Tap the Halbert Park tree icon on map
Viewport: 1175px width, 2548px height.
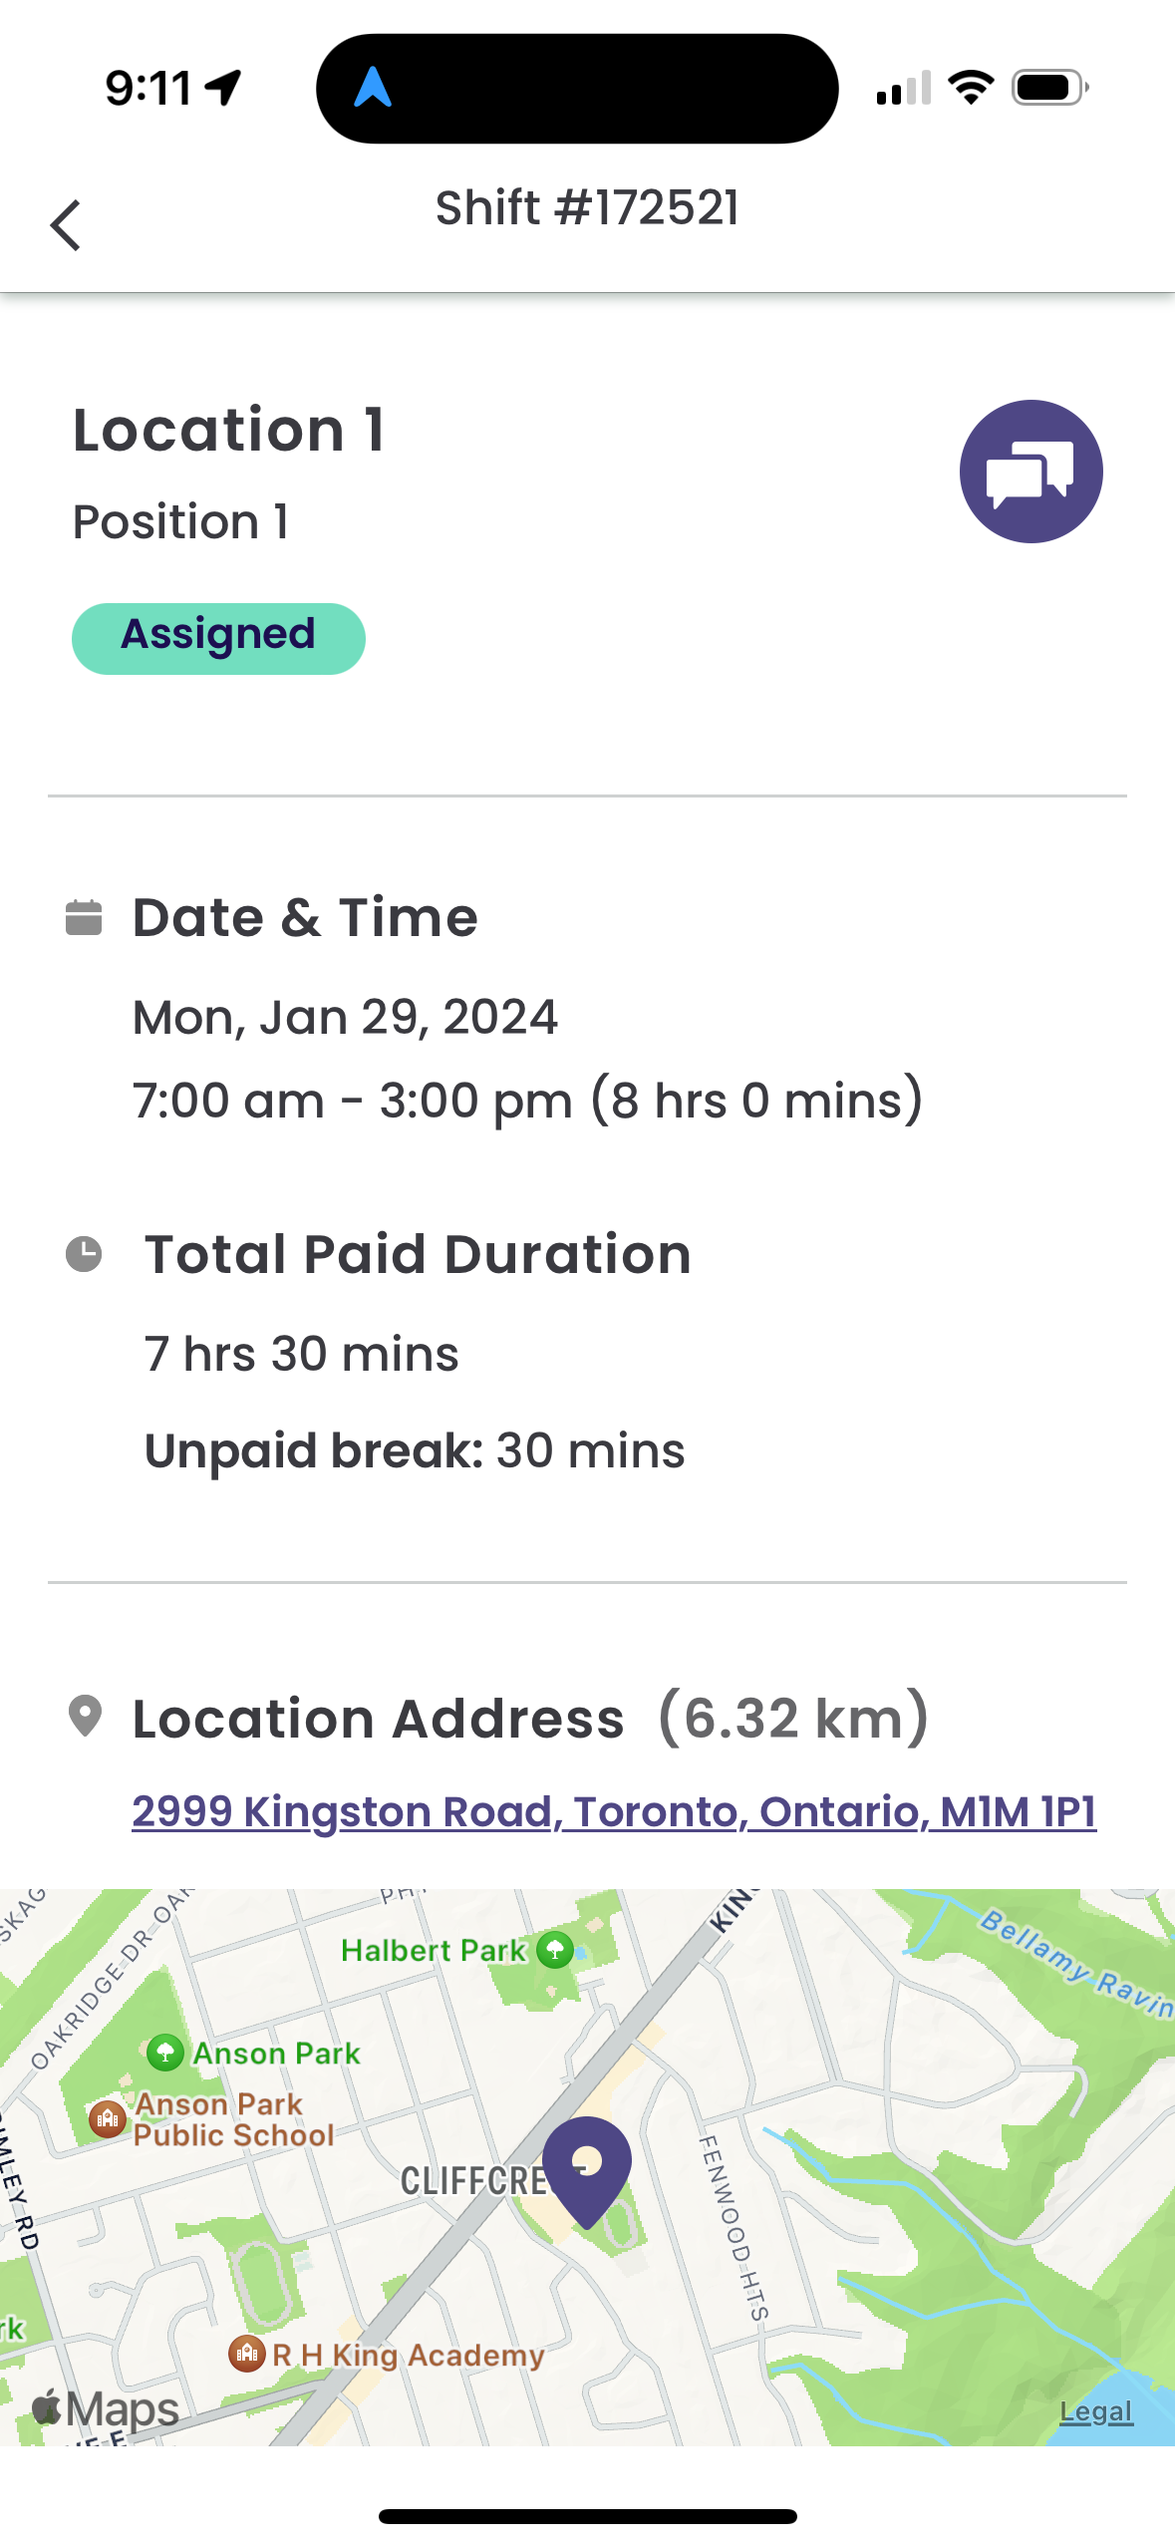(555, 1949)
